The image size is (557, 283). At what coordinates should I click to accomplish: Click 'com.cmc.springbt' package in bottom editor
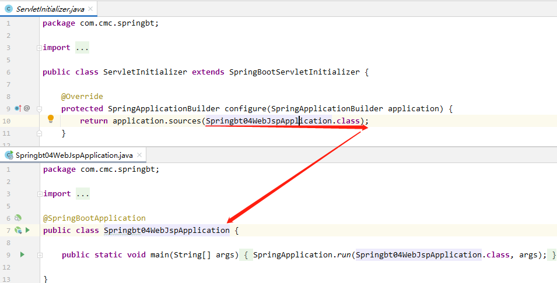click(118, 169)
